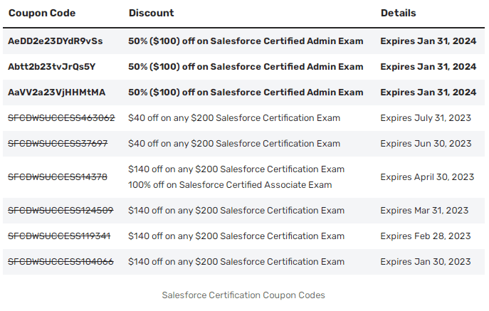This screenshot has height=311, width=489.
Task: Select coupon code Abtt2b23tvJrQs5Y
Action: coord(51,67)
